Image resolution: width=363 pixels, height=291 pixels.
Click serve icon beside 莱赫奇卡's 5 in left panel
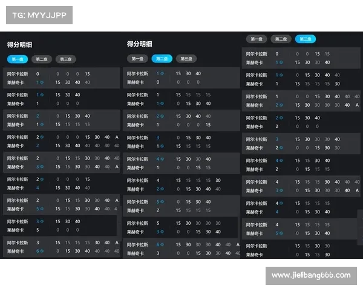tap(42, 209)
